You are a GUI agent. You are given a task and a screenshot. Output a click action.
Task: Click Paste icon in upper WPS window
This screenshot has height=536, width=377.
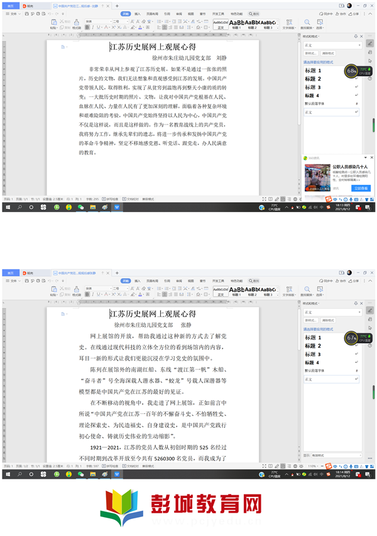53,22
